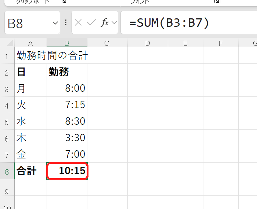Select row 3 header
This screenshot has height=209, width=257.
(x=7, y=88)
